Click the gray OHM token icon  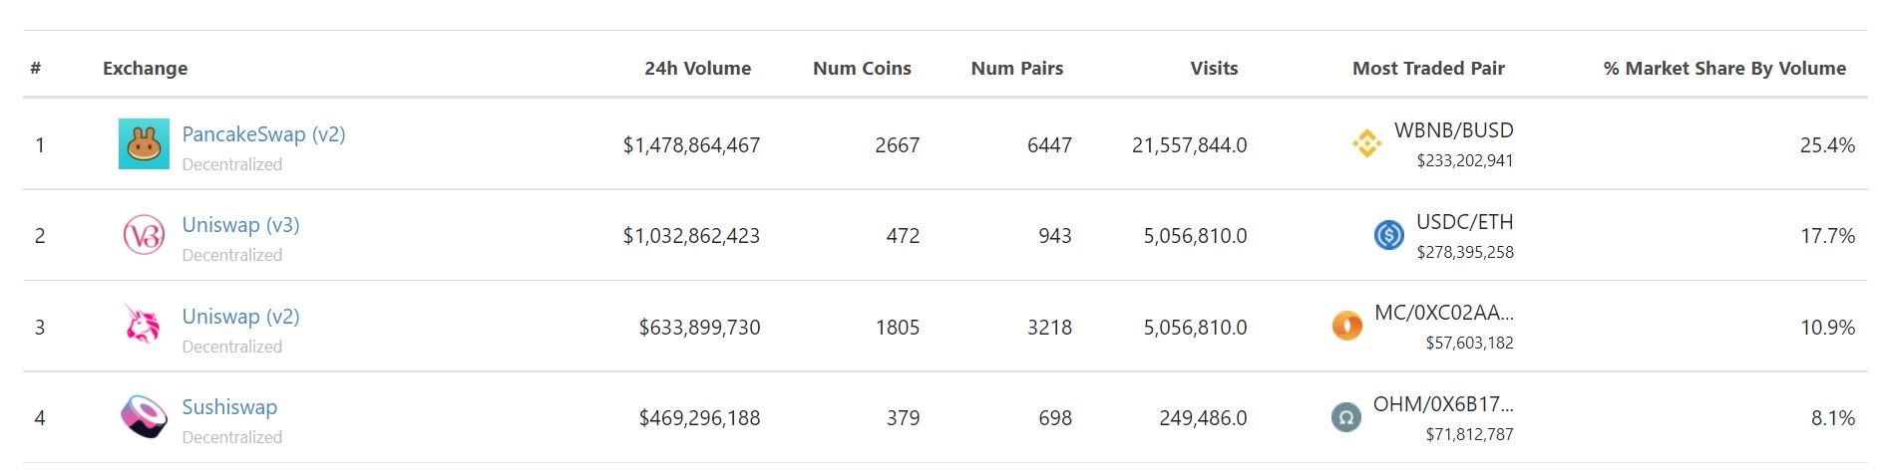coord(1346,417)
